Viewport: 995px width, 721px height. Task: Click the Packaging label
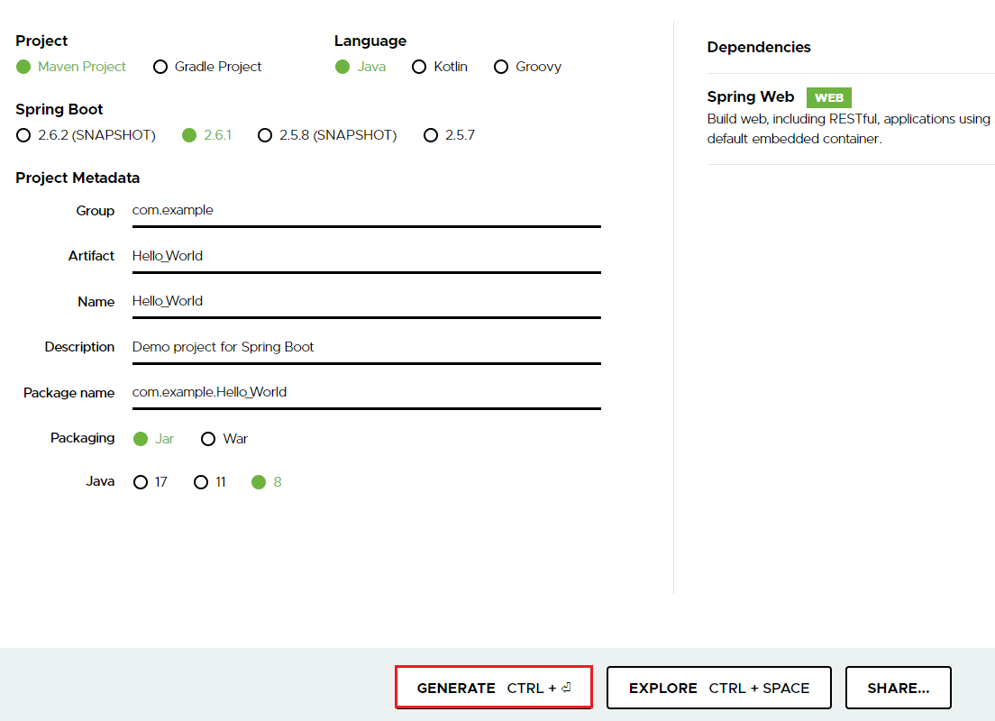[x=83, y=438]
